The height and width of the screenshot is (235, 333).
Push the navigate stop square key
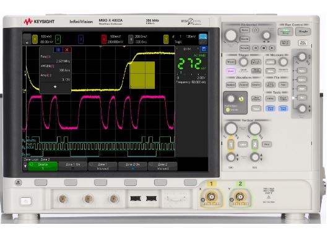264,48
